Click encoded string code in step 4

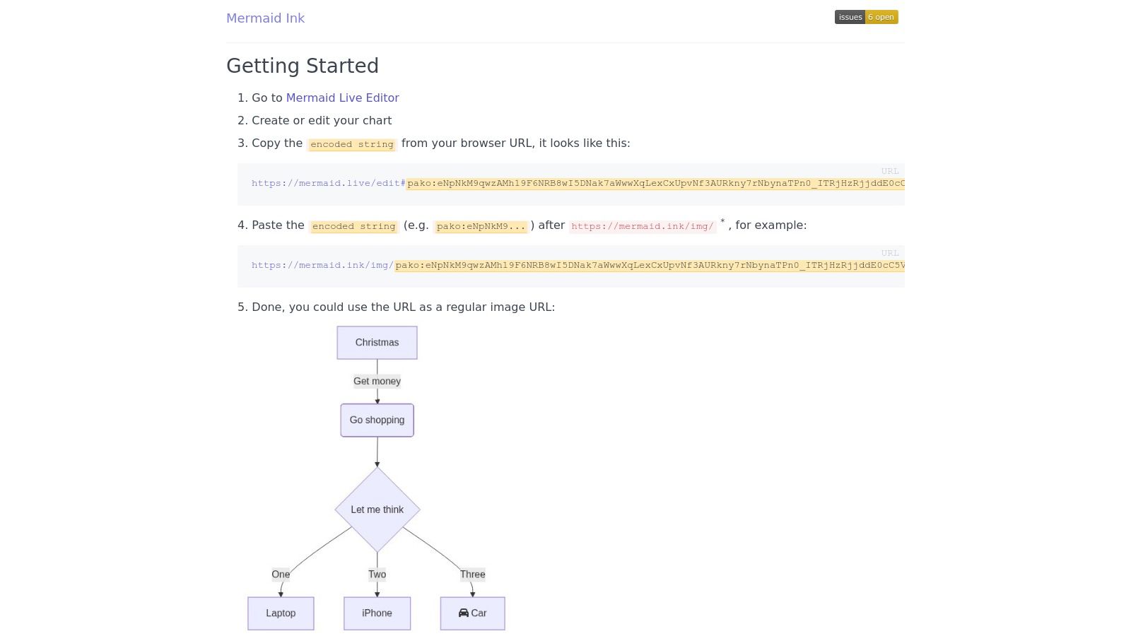353,226
